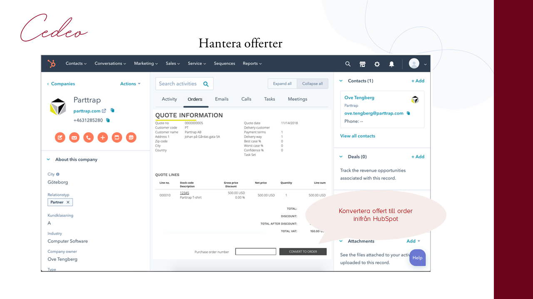Viewport: 533px width, 299px height.
Task: Copy the parttrap.com domain with copy icon
Action: pyautogui.click(x=112, y=110)
